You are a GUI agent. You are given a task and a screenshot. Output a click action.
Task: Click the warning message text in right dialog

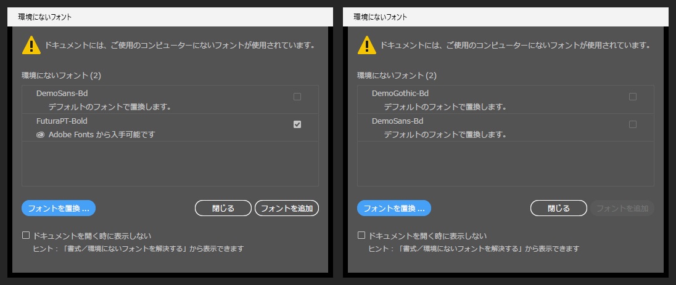tap(515, 45)
